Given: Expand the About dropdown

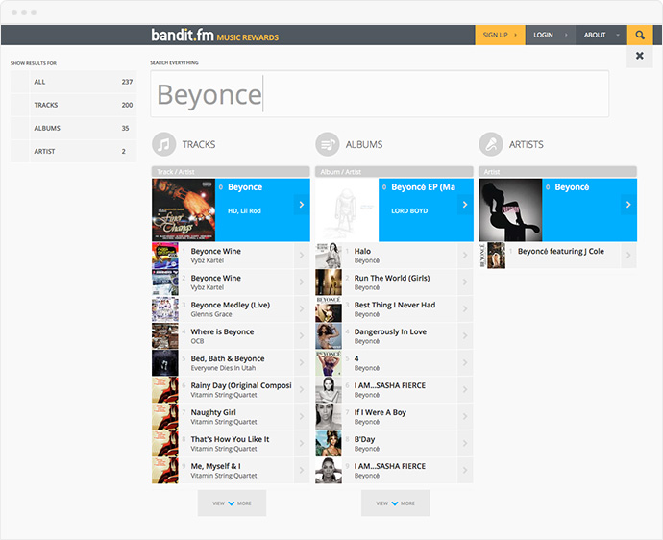Looking at the screenshot, I should pyautogui.click(x=602, y=36).
